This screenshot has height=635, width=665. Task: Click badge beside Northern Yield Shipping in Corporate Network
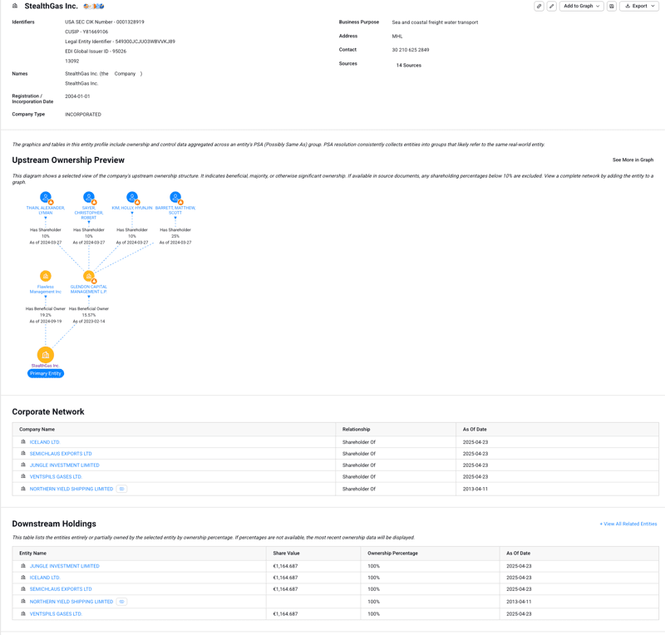click(121, 489)
